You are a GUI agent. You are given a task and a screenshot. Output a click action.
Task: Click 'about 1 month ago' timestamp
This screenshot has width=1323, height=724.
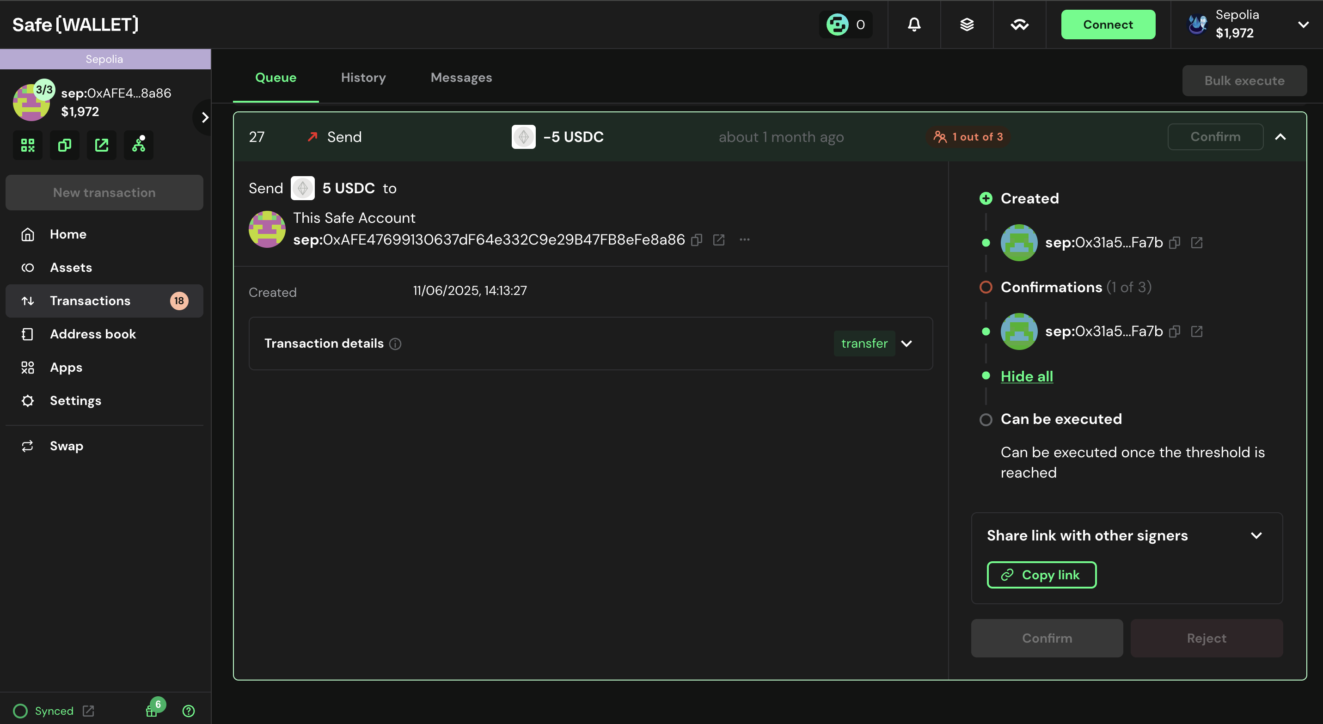[x=781, y=137]
